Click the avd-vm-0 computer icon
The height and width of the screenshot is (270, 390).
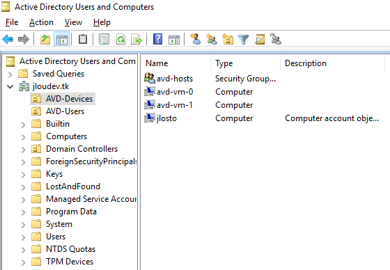[x=150, y=91]
